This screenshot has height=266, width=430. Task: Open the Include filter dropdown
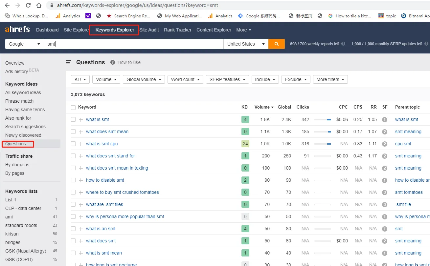coord(265,79)
